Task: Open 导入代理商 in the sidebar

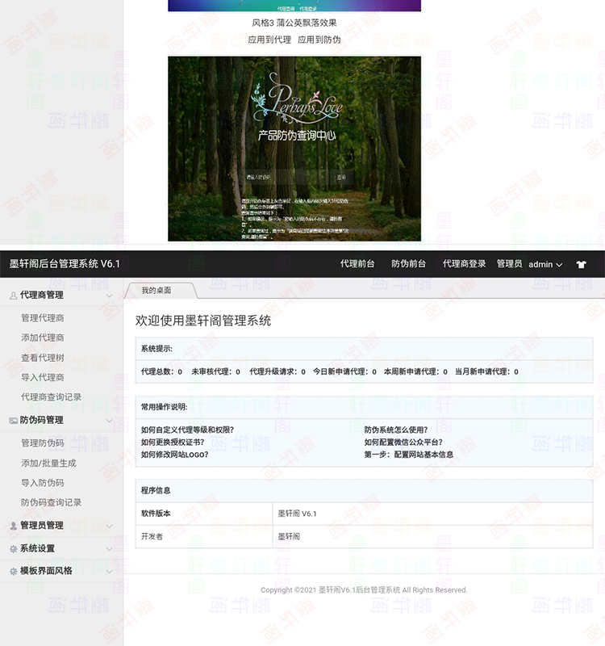Action: pos(43,377)
